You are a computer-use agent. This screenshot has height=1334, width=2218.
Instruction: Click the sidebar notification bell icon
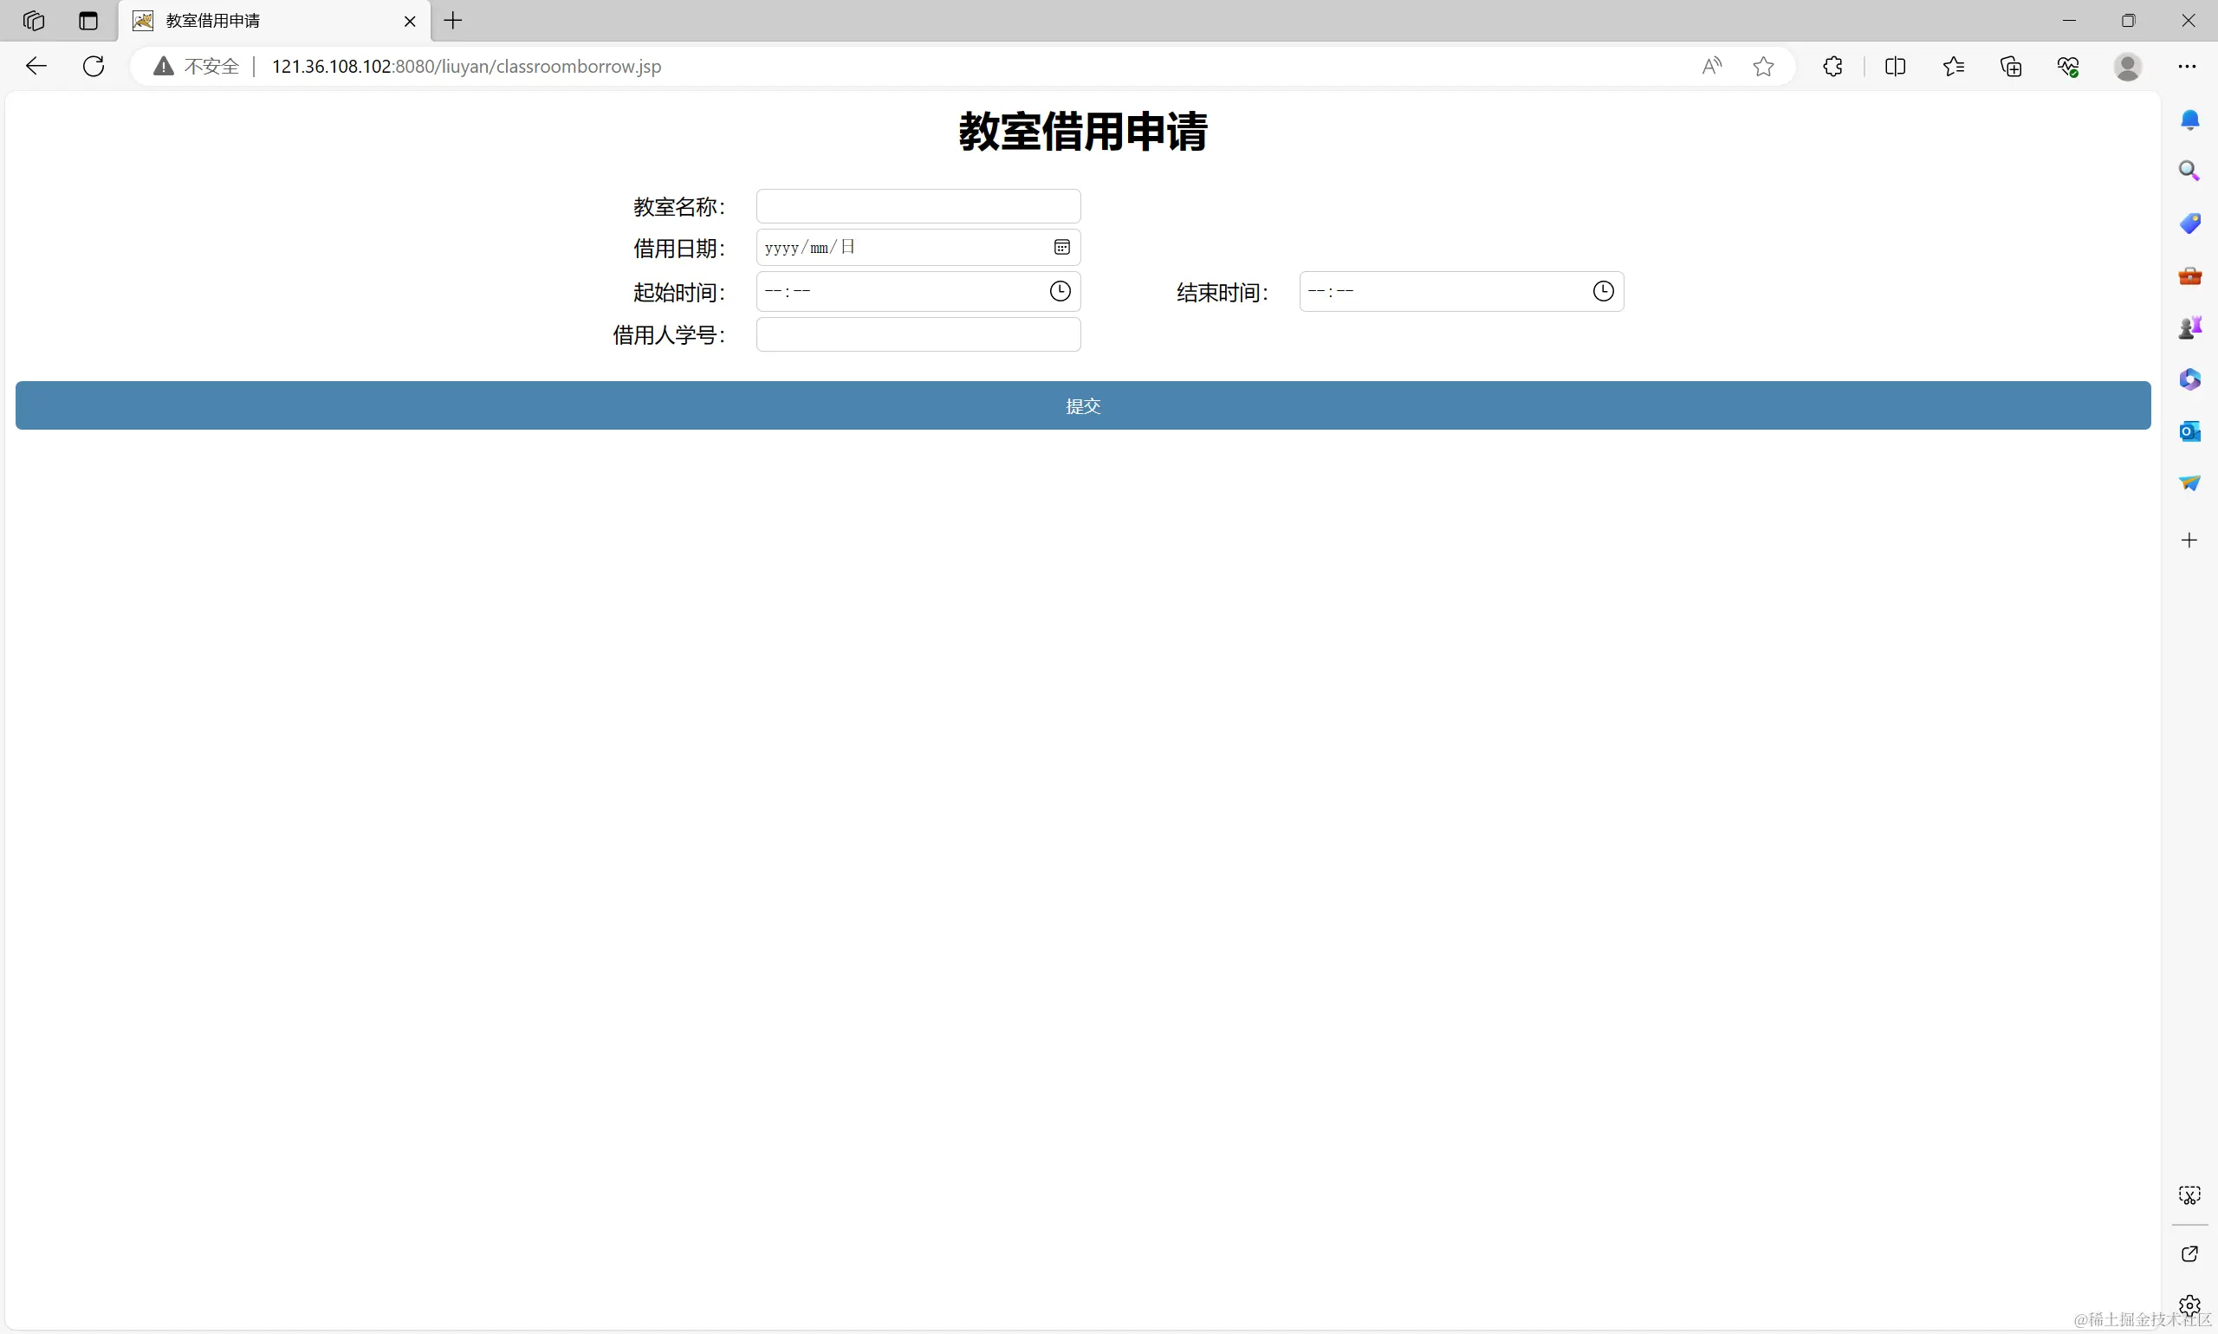coord(2189,120)
